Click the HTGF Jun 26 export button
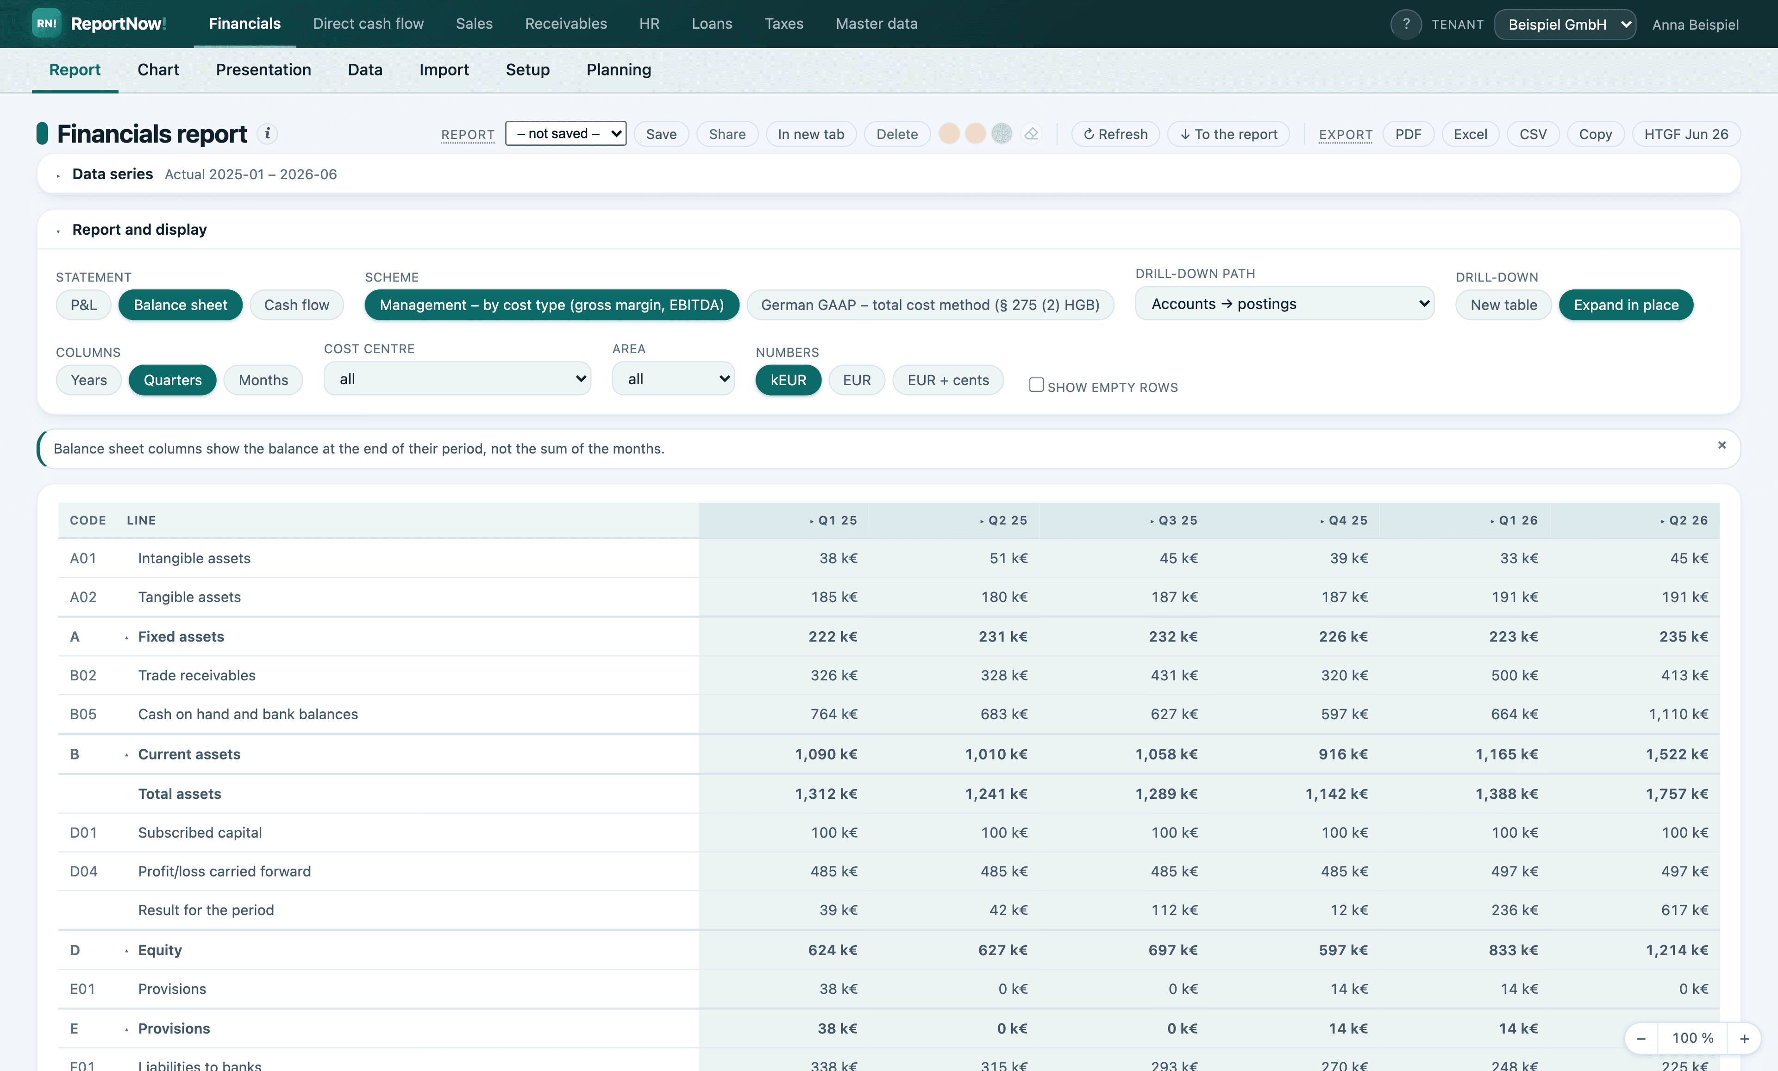 (x=1686, y=134)
